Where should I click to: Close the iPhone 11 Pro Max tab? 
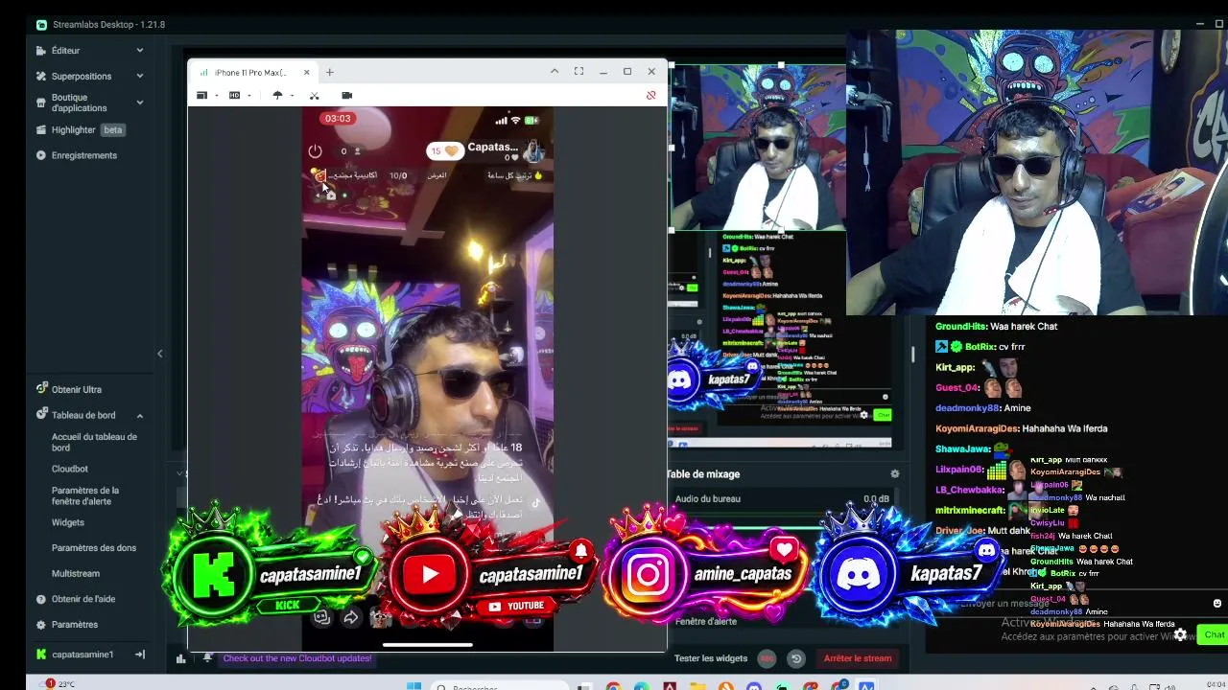point(307,72)
